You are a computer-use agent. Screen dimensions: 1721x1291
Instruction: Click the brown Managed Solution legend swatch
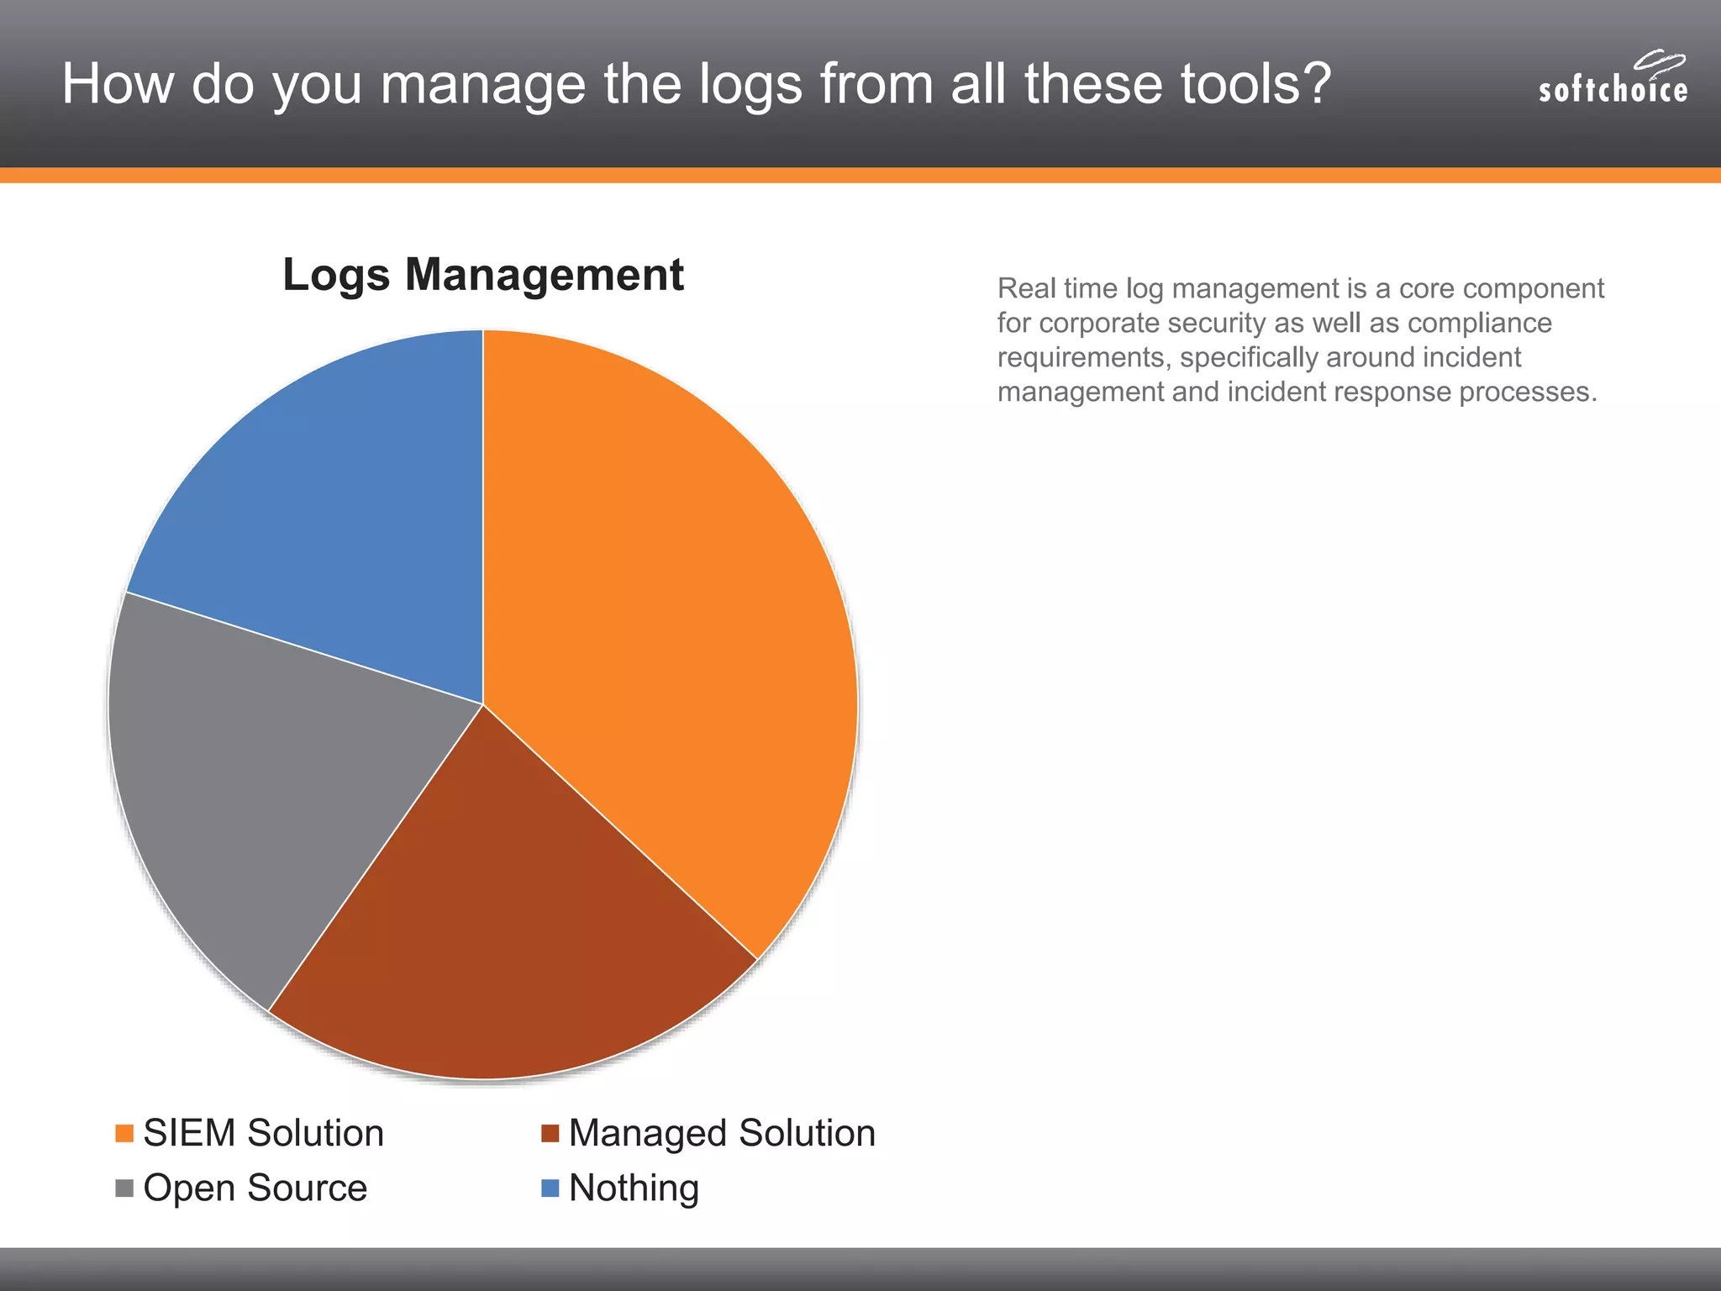point(550,1134)
